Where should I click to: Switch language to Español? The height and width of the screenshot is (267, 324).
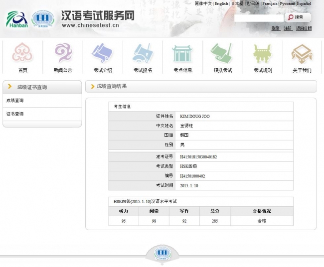click(304, 3)
